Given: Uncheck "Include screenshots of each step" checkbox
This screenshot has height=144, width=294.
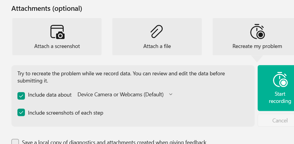Looking at the screenshot, I should [x=21, y=113].
